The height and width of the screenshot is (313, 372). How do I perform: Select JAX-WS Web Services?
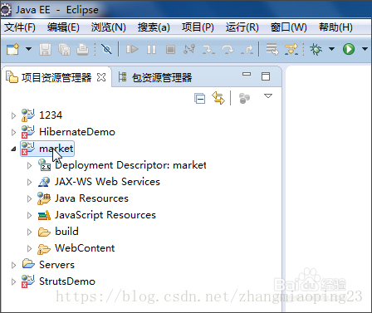(x=107, y=182)
